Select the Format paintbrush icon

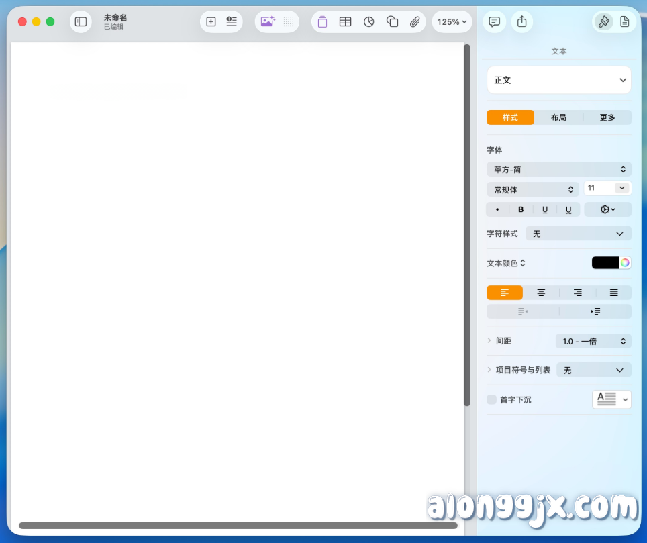coord(603,21)
